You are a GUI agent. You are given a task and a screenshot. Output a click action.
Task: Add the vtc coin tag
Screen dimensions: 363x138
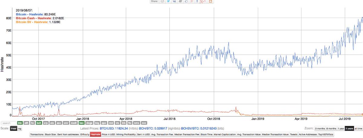point(117,123)
